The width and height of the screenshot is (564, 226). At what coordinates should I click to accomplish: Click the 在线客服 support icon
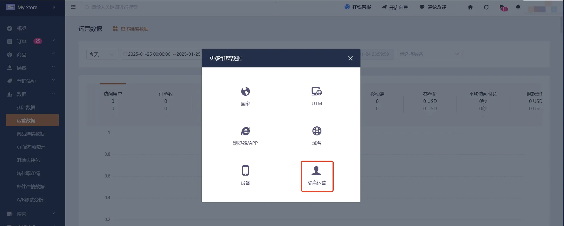click(347, 7)
